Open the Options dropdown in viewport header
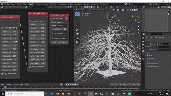 coord(137,7)
